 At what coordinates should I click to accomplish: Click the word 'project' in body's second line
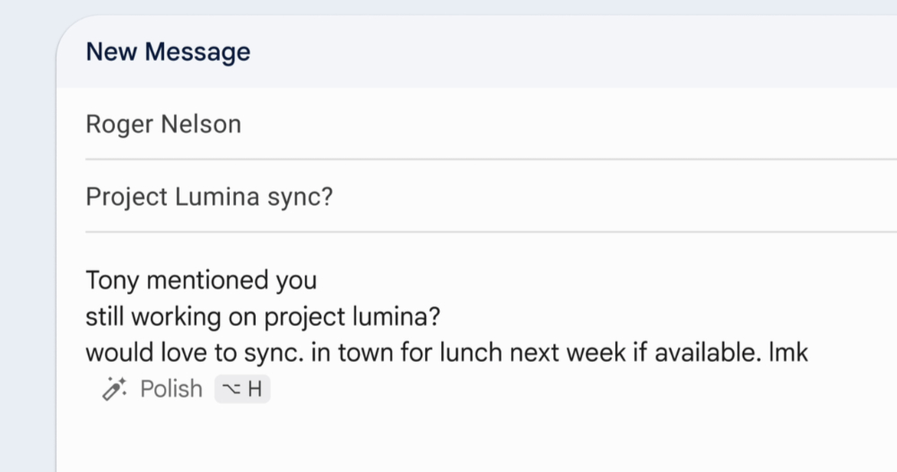[306, 318]
